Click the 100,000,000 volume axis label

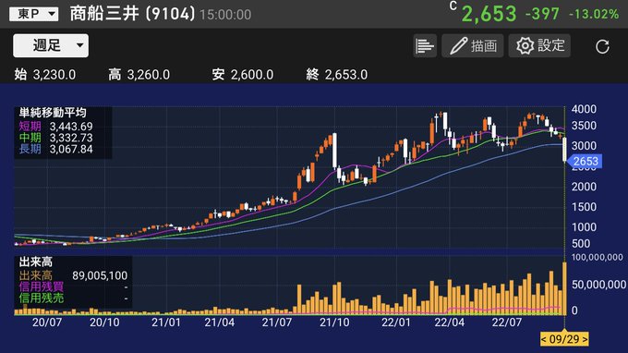click(x=598, y=258)
